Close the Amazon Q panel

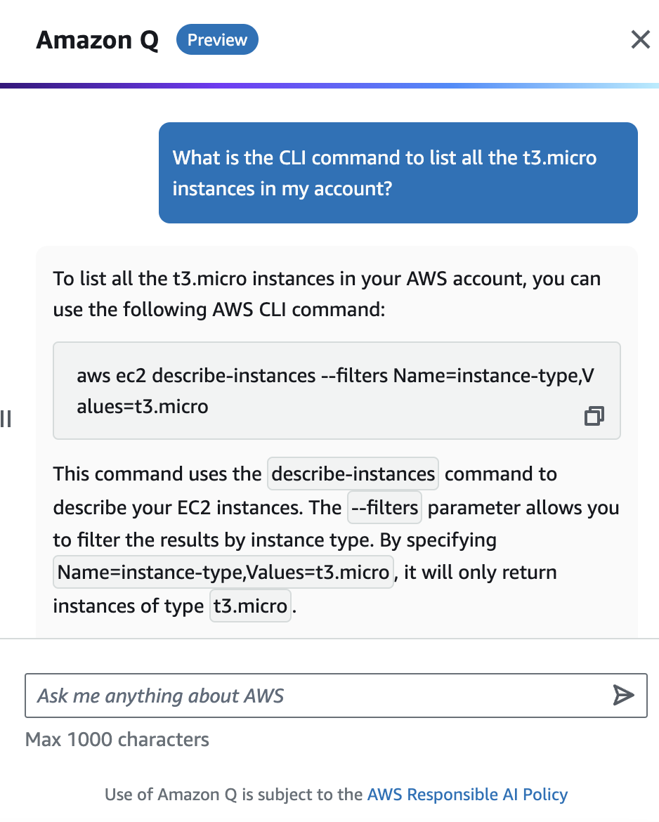(x=640, y=39)
